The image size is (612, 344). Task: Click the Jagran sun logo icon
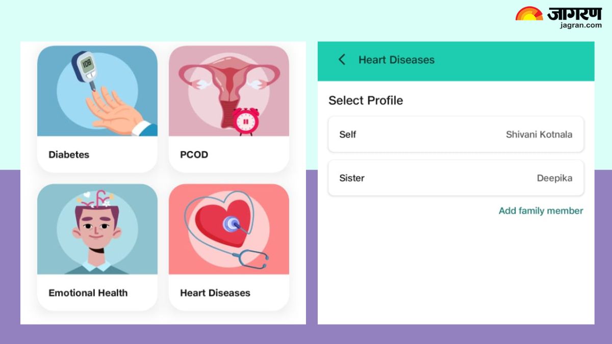(x=529, y=13)
